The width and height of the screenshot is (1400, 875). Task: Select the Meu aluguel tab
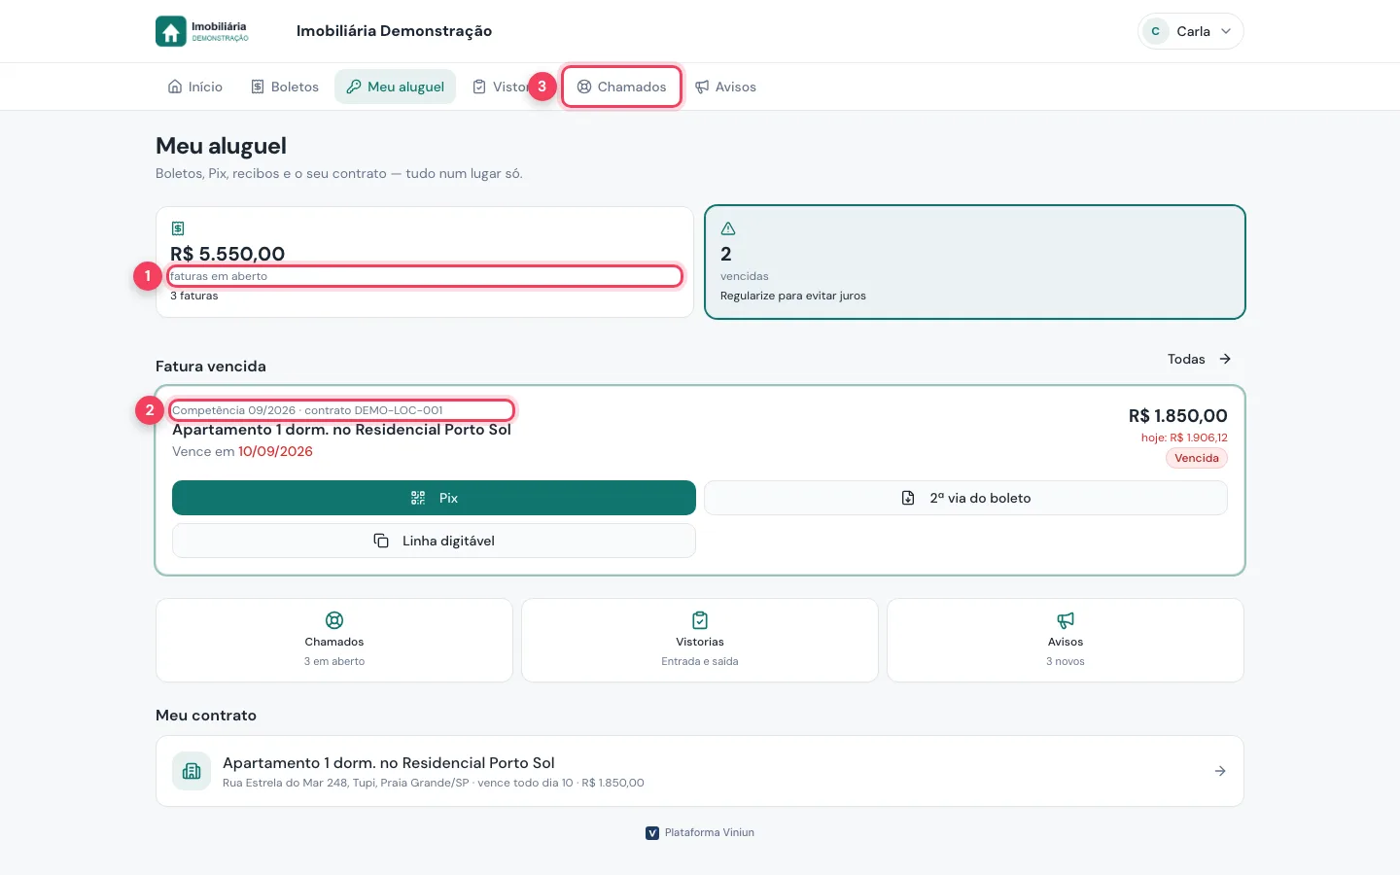[396, 87]
